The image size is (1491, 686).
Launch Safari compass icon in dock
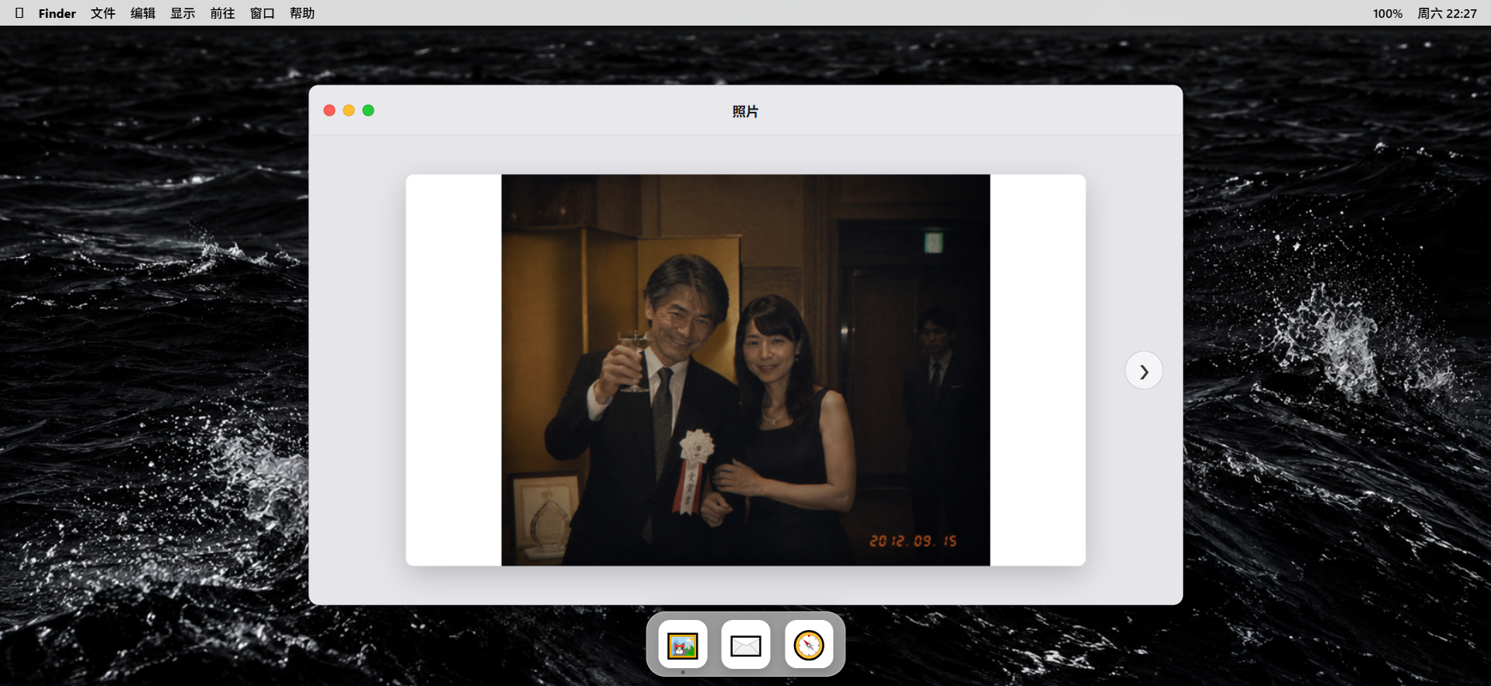tap(809, 645)
